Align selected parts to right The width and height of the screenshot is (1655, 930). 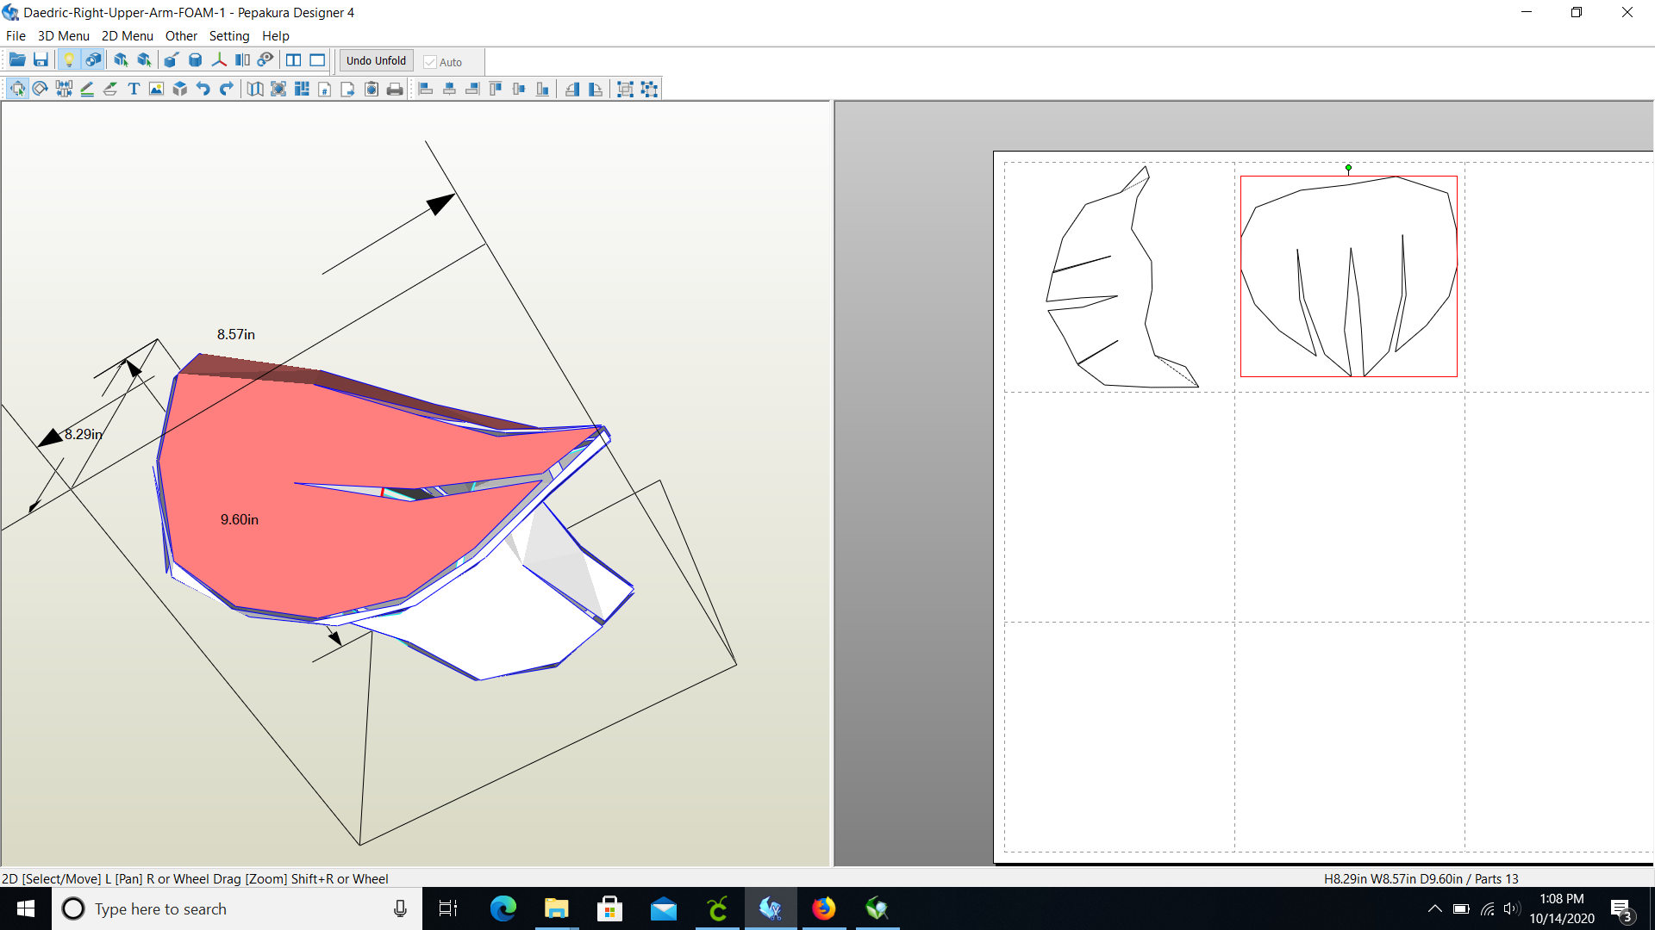472,89
